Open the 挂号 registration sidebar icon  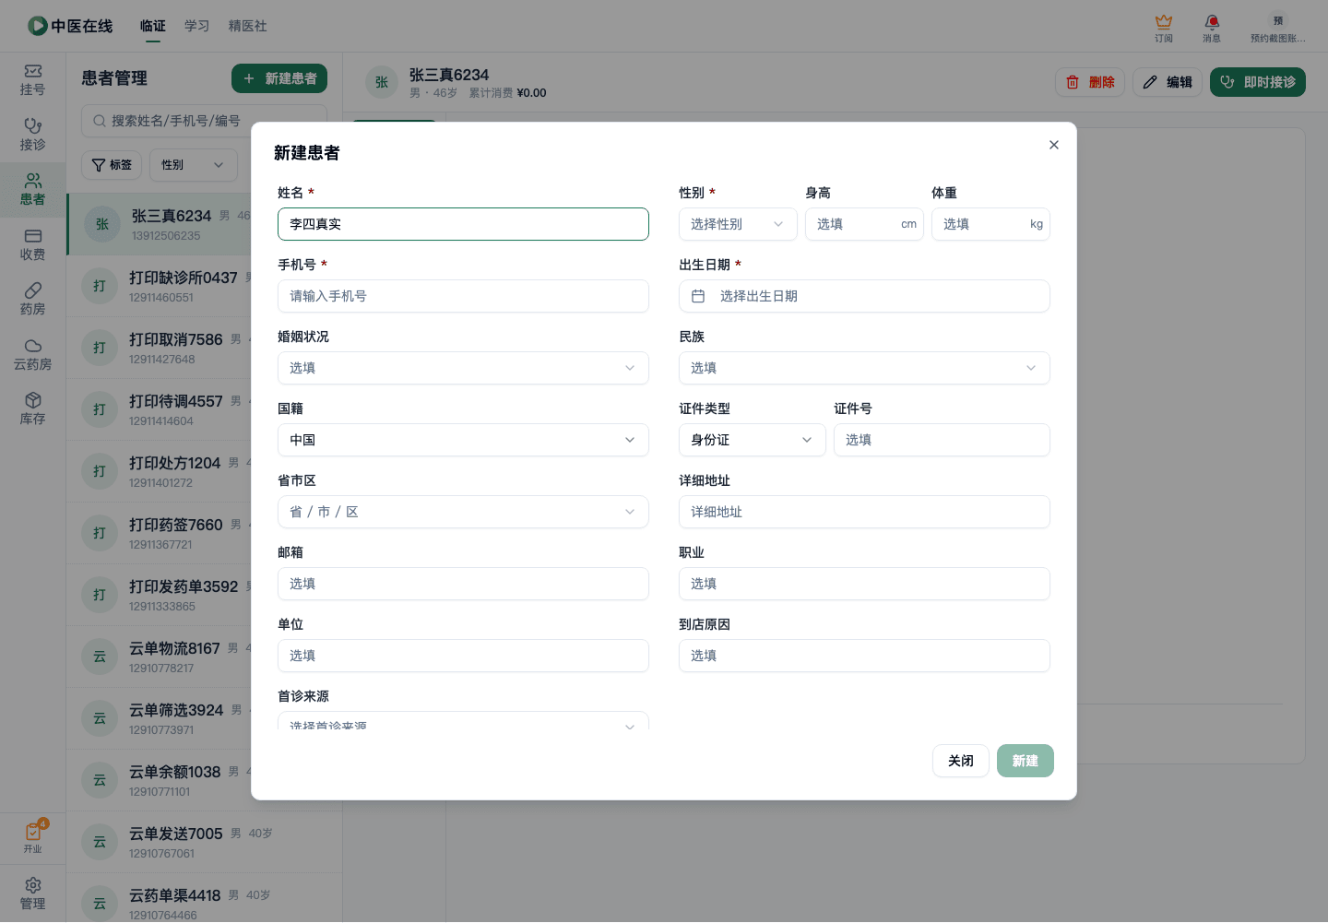coord(32,80)
